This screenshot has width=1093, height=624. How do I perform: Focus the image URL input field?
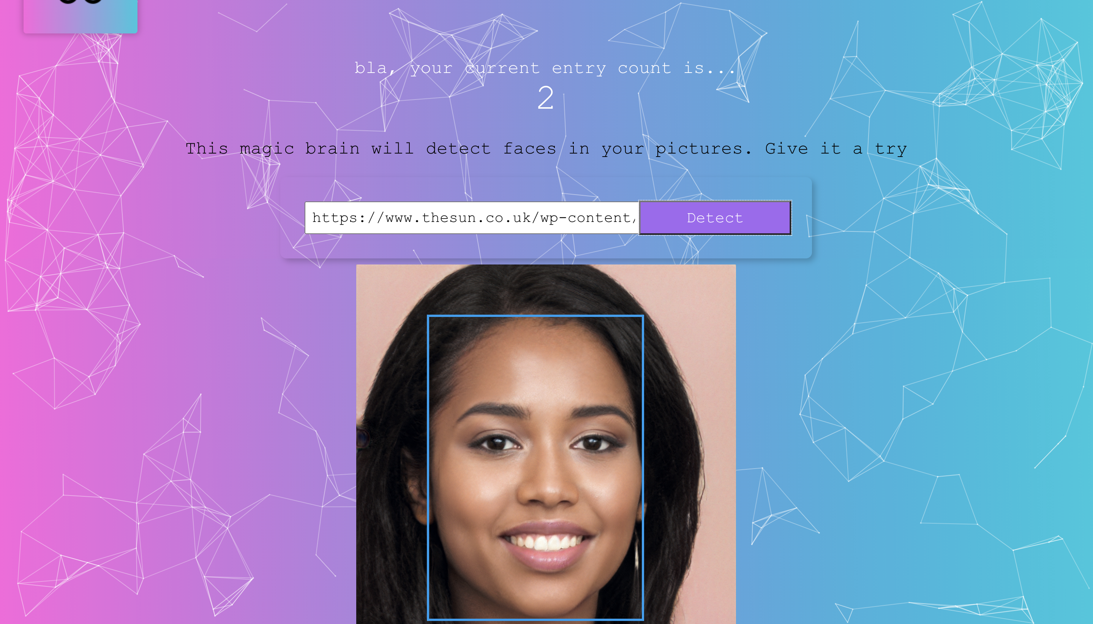(472, 218)
